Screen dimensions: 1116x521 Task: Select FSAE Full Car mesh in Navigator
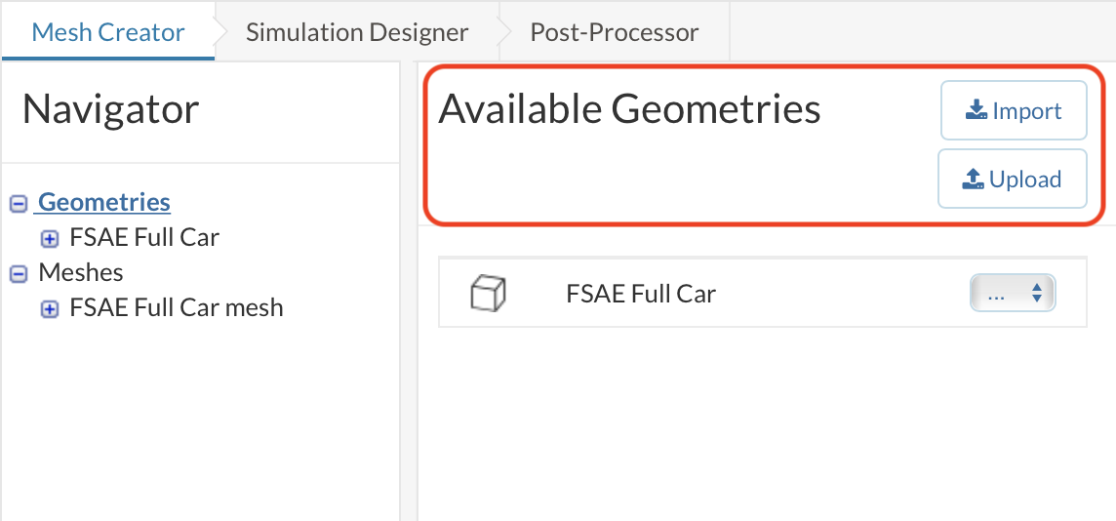(177, 307)
